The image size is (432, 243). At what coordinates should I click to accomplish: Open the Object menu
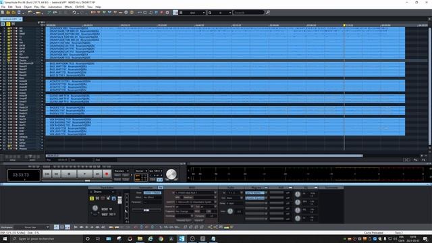pos(28,7)
